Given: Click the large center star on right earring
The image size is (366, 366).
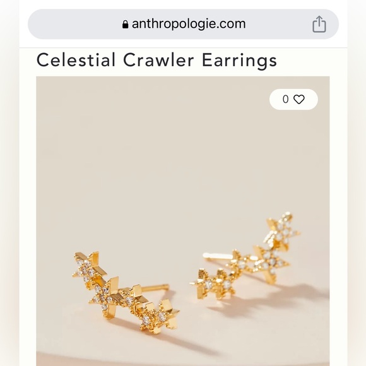Looking at the screenshot, I should [x=269, y=264].
